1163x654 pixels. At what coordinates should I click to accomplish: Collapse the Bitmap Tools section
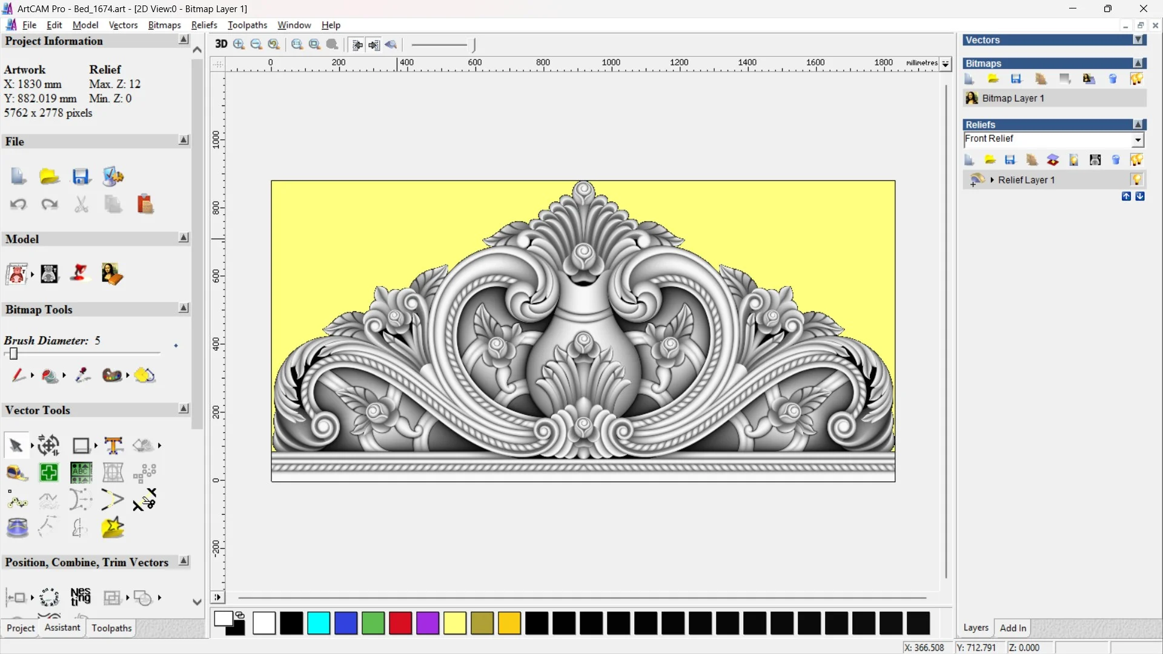(x=184, y=308)
